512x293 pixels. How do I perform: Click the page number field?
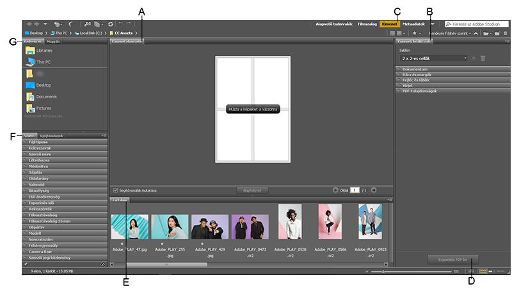pos(355,190)
